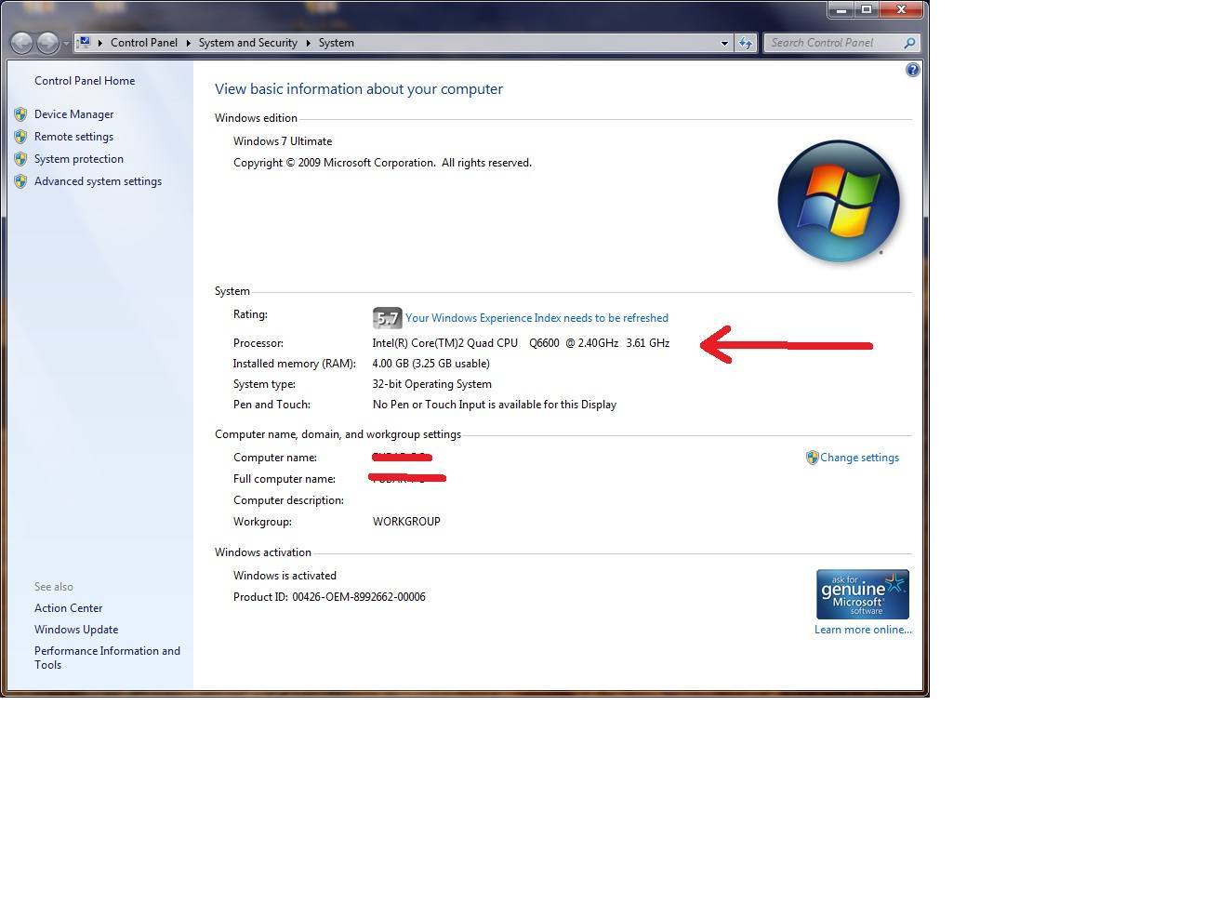The height and width of the screenshot is (904, 1205).
Task: Open System protection
Action: tap(79, 159)
